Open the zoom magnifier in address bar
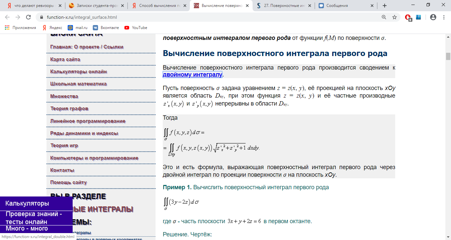The height and width of the screenshot is (240, 451). pyautogui.click(x=384, y=17)
